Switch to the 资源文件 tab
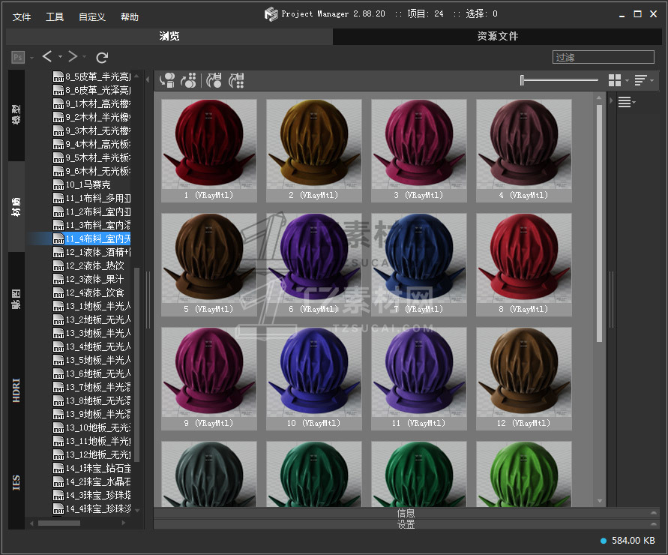Viewport: 668px width, 555px height. click(497, 36)
